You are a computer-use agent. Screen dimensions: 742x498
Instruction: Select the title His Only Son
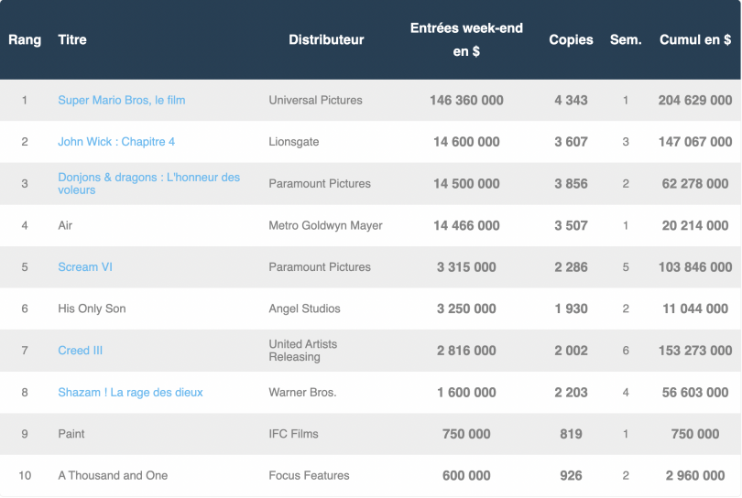pyautogui.click(x=92, y=309)
